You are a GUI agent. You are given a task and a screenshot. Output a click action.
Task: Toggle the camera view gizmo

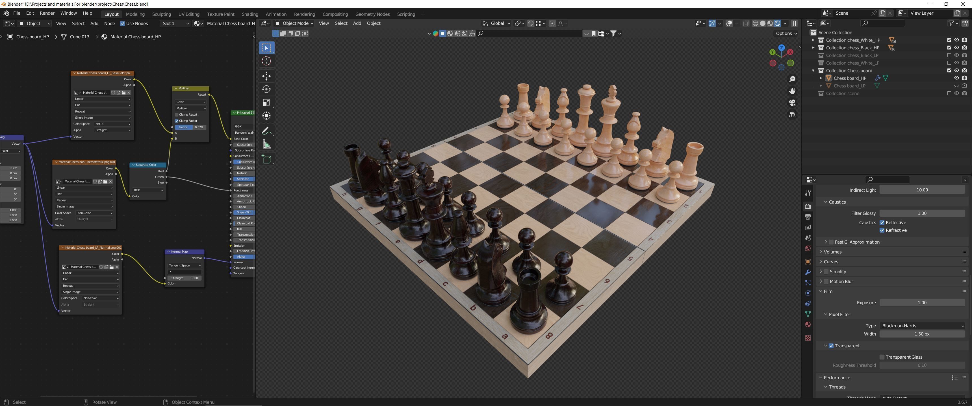(792, 103)
